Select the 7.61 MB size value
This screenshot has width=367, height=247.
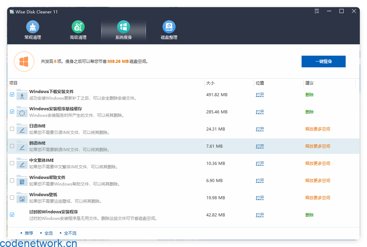tap(214, 146)
